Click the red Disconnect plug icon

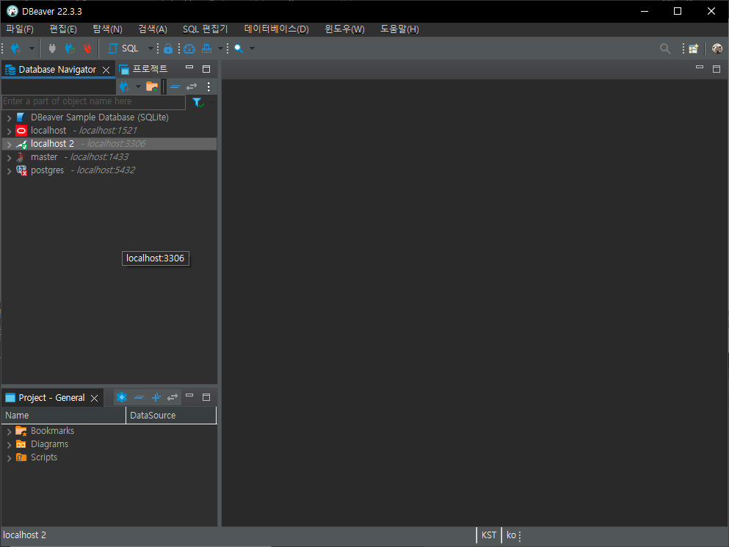(87, 48)
